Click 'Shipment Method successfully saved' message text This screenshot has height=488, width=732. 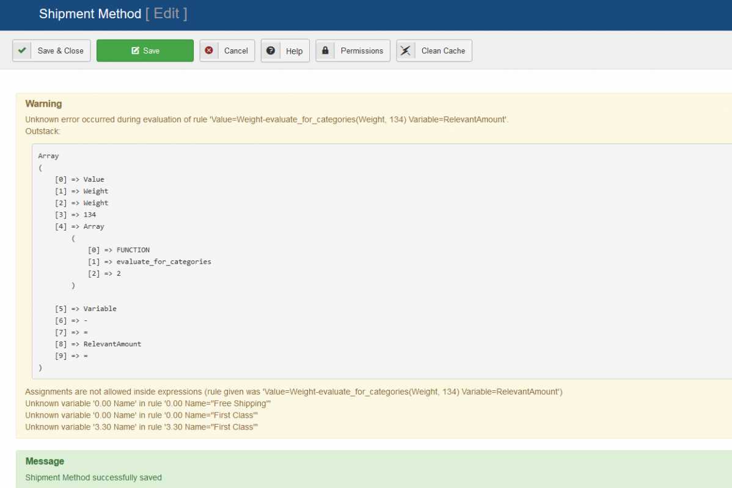tap(93, 478)
